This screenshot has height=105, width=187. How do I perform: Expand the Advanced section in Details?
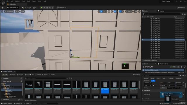click(143, 99)
